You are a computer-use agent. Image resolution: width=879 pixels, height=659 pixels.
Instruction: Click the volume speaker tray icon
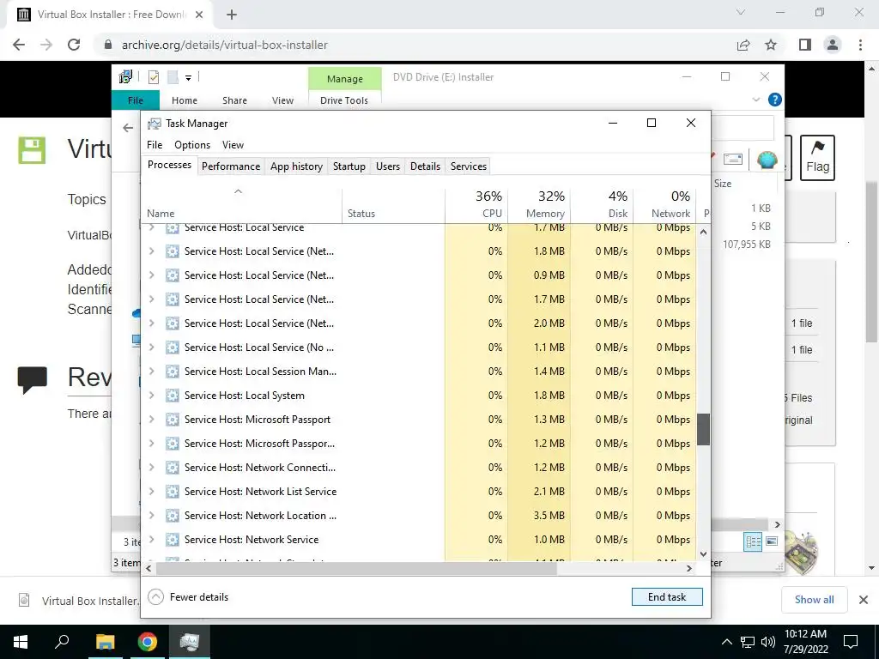768,642
